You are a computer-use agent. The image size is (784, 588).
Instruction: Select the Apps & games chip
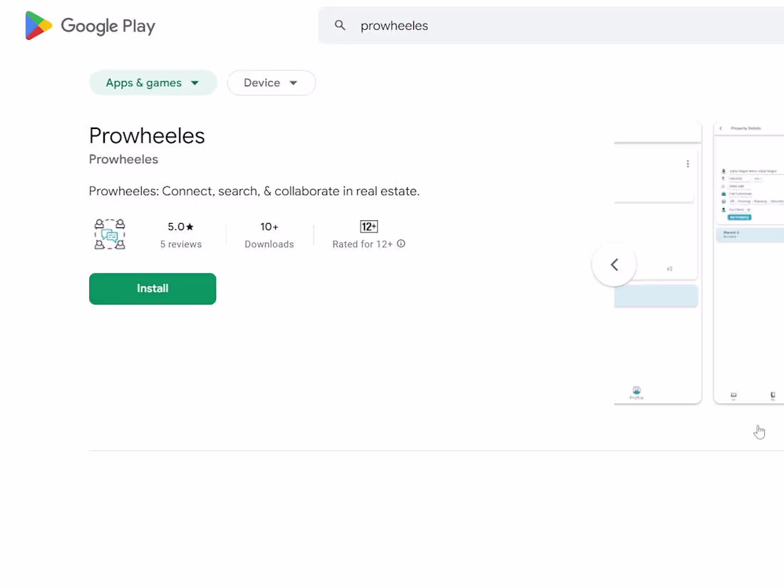coord(153,83)
